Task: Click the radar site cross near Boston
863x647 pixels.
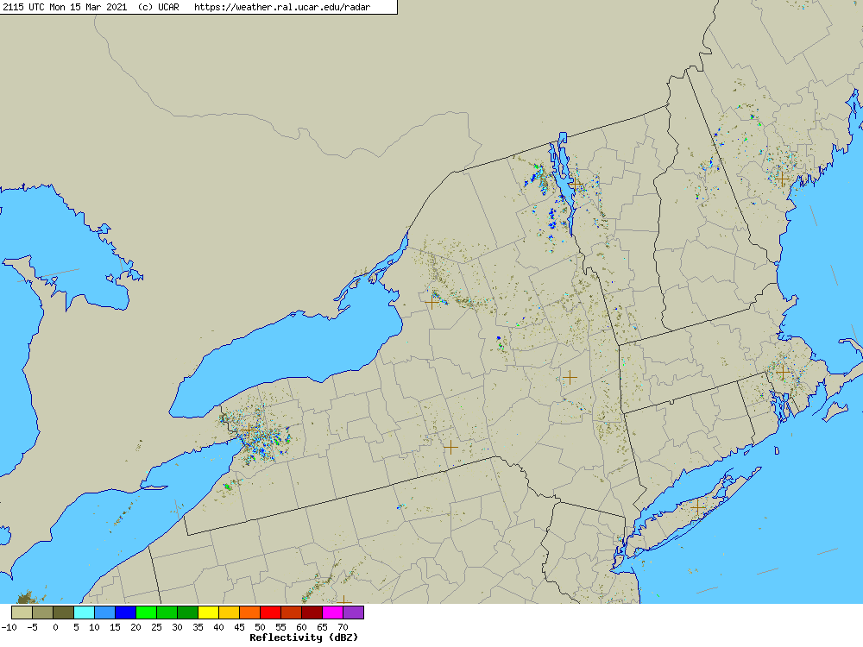Action: (784, 373)
